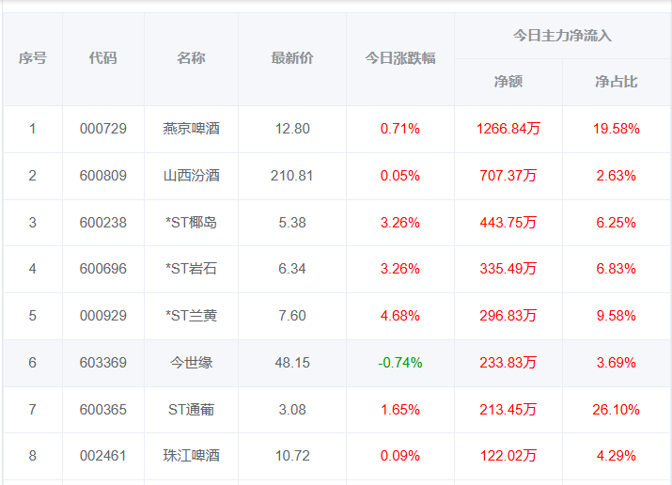Click the 名称 column header

click(x=191, y=58)
